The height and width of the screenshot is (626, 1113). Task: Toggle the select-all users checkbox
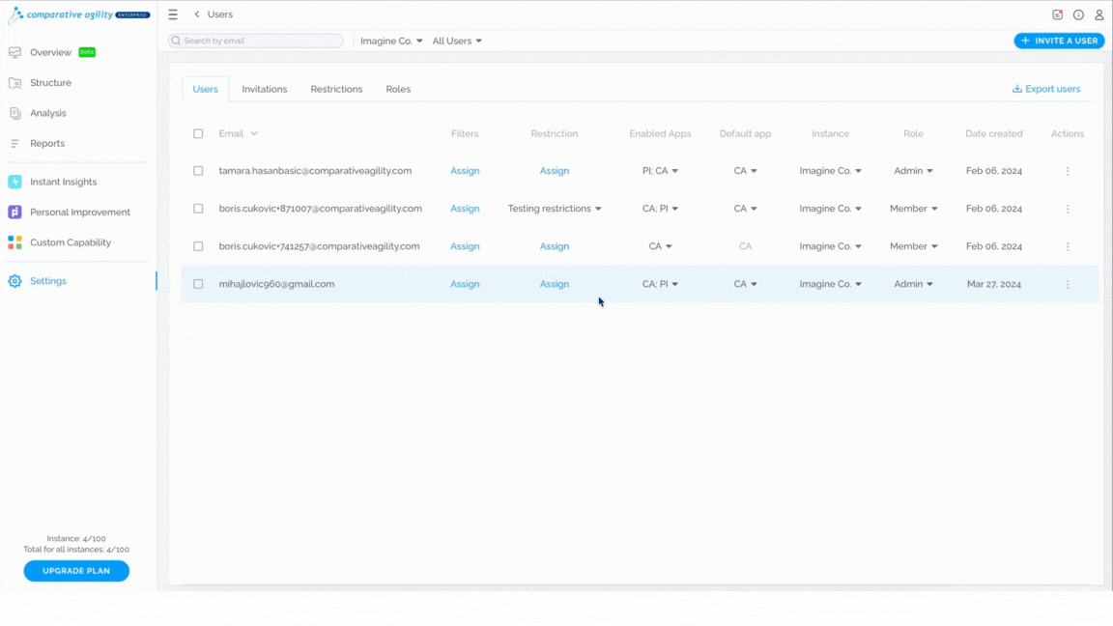[198, 133]
